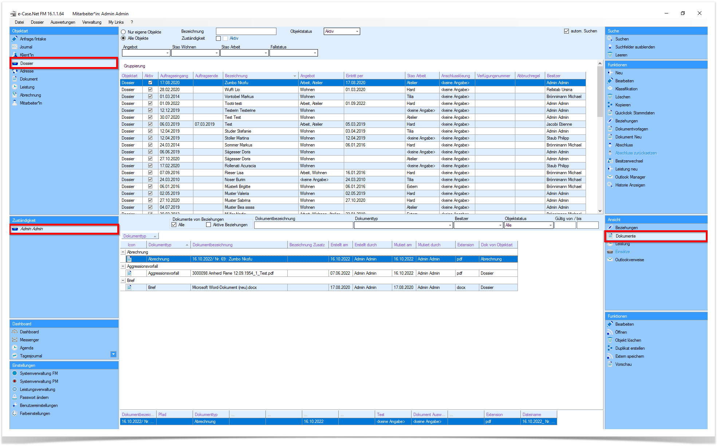The height and width of the screenshot is (447, 720).
Task: Open Outlook Manager function
Action: coord(630,177)
